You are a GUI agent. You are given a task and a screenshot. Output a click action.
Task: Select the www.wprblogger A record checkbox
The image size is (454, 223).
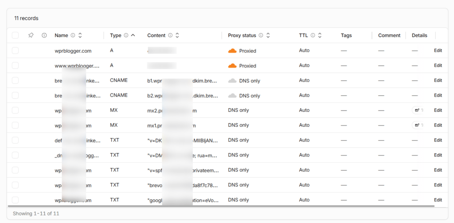[x=15, y=66]
